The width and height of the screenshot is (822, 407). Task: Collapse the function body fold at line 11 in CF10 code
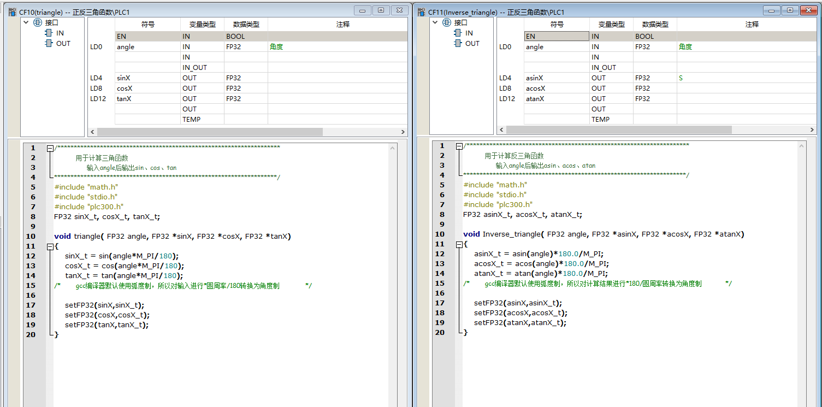coord(50,246)
